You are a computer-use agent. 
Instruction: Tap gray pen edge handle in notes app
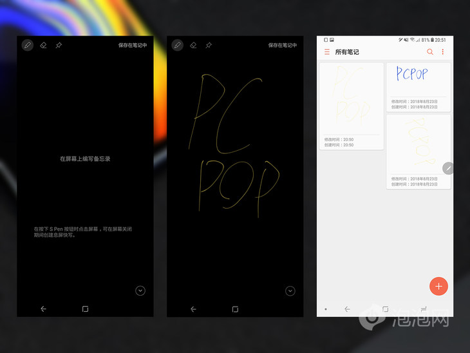click(448, 168)
